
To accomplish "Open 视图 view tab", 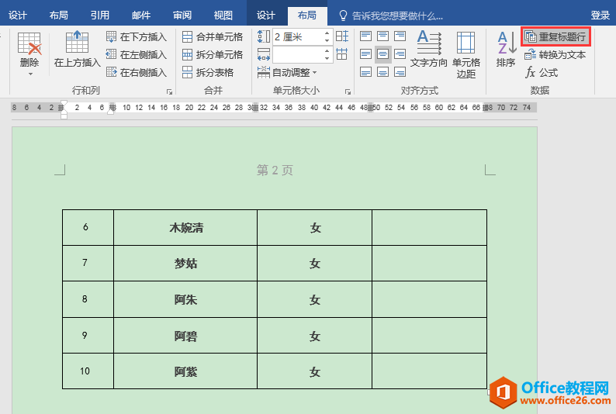I will click(x=223, y=16).
